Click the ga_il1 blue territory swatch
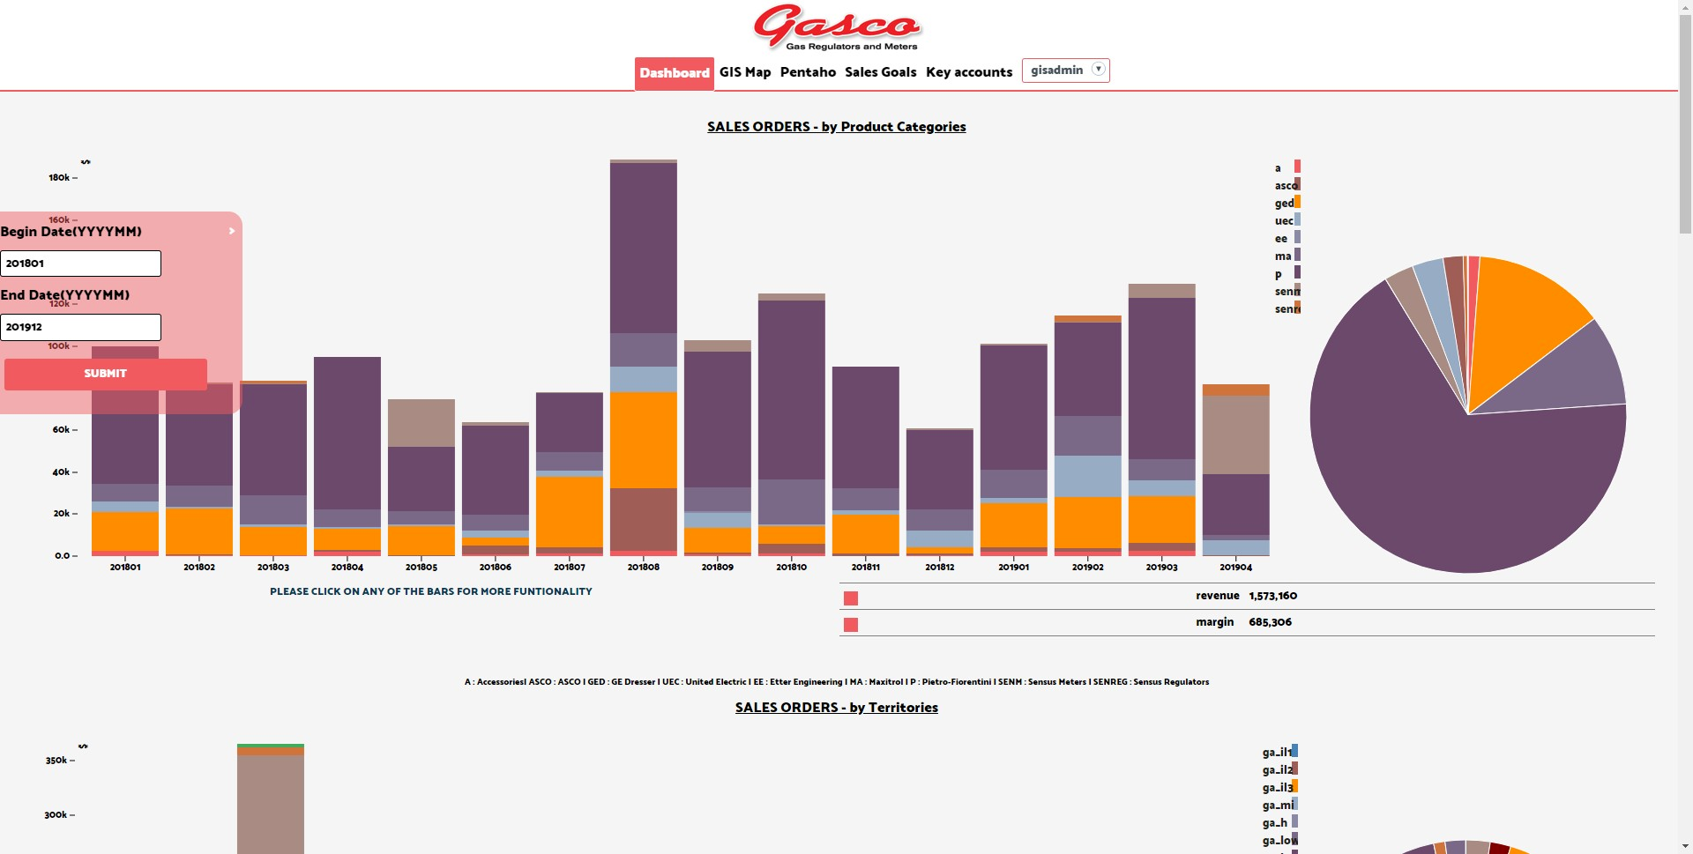This screenshot has width=1693, height=854. pyautogui.click(x=1294, y=751)
